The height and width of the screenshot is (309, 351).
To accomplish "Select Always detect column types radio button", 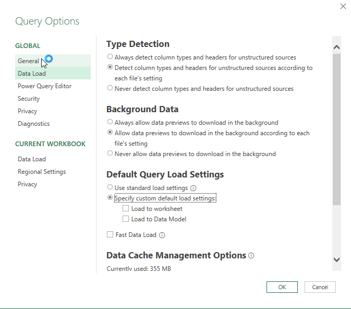I will pos(110,56).
